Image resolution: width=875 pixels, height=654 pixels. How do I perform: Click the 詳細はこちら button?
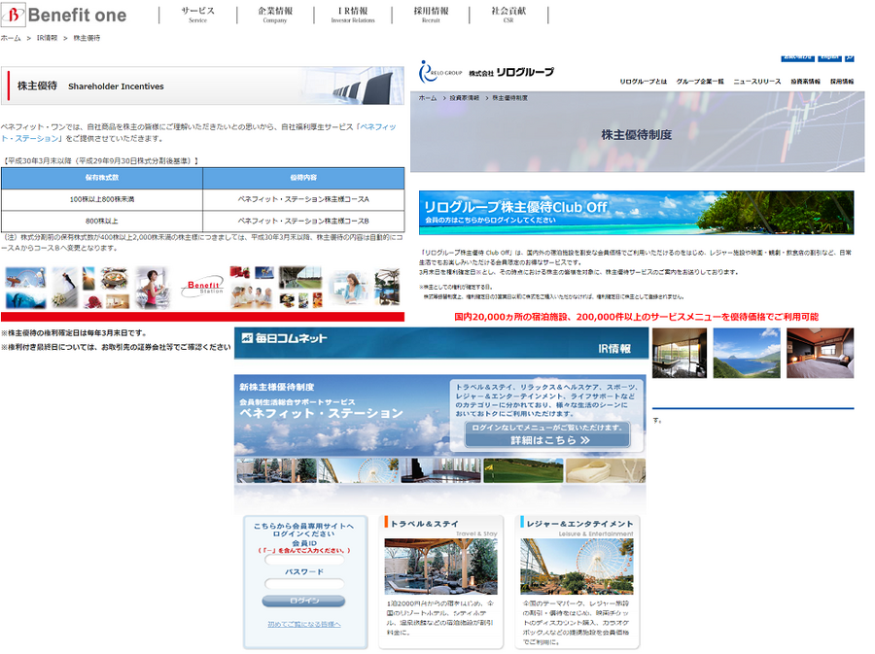pyautogui.click(x=547, y=435)
